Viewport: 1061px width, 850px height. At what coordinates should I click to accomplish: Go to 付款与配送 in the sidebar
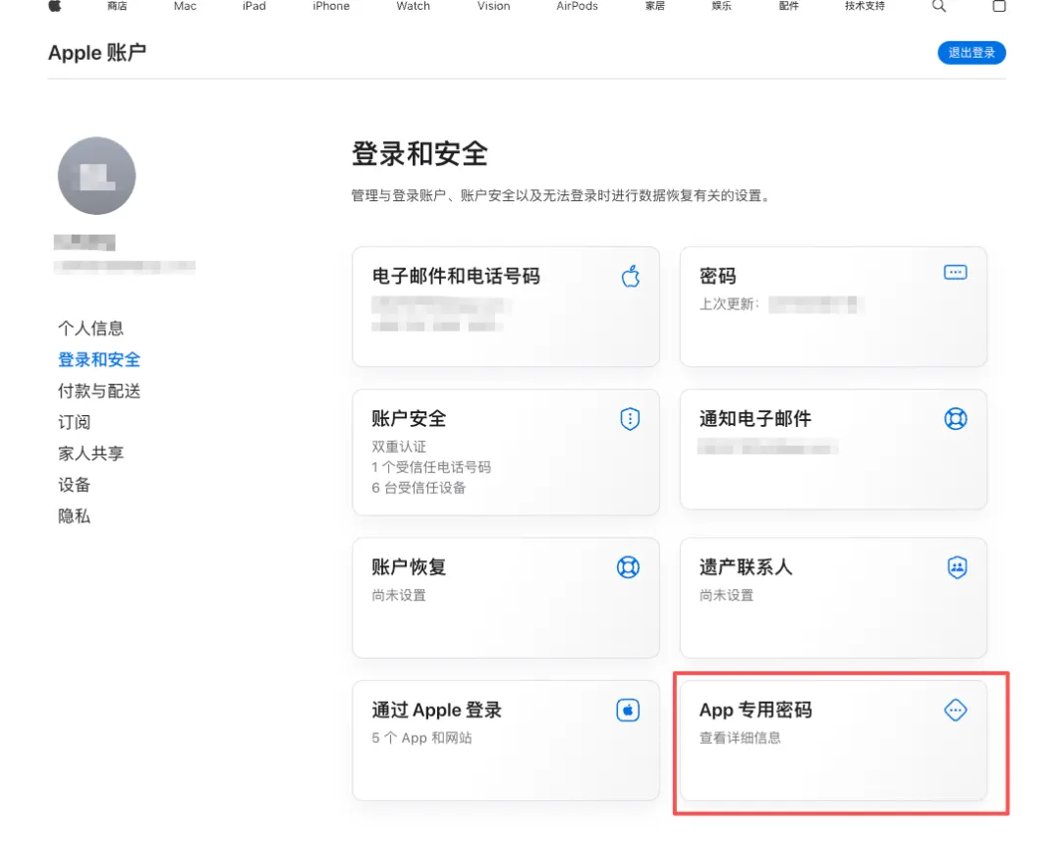click(x=99, y=391)
